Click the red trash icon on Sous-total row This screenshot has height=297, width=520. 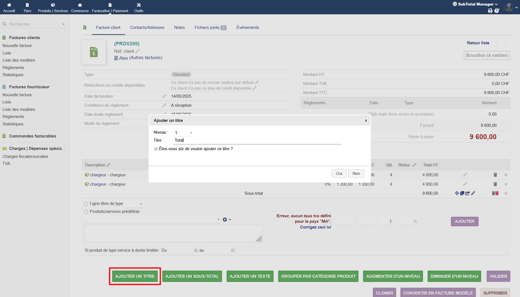[x=495, y=193]
